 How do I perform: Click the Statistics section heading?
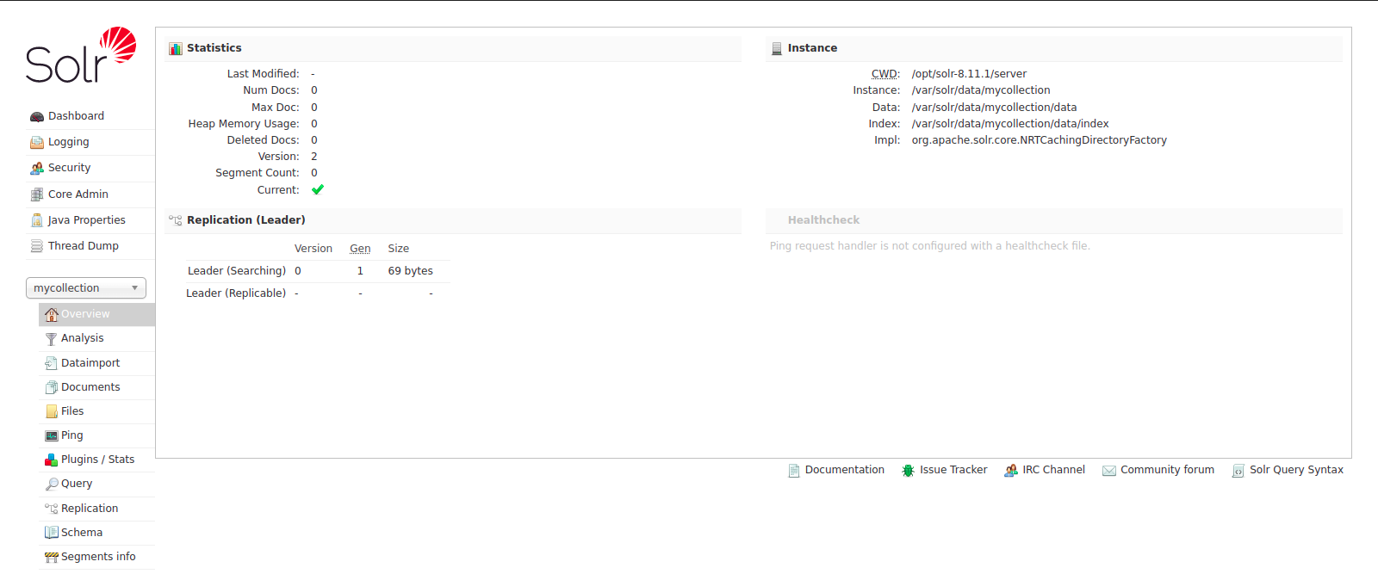click(x=214, y=48)
